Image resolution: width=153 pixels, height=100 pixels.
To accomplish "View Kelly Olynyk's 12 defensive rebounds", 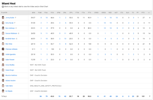I will pos(105,23).
